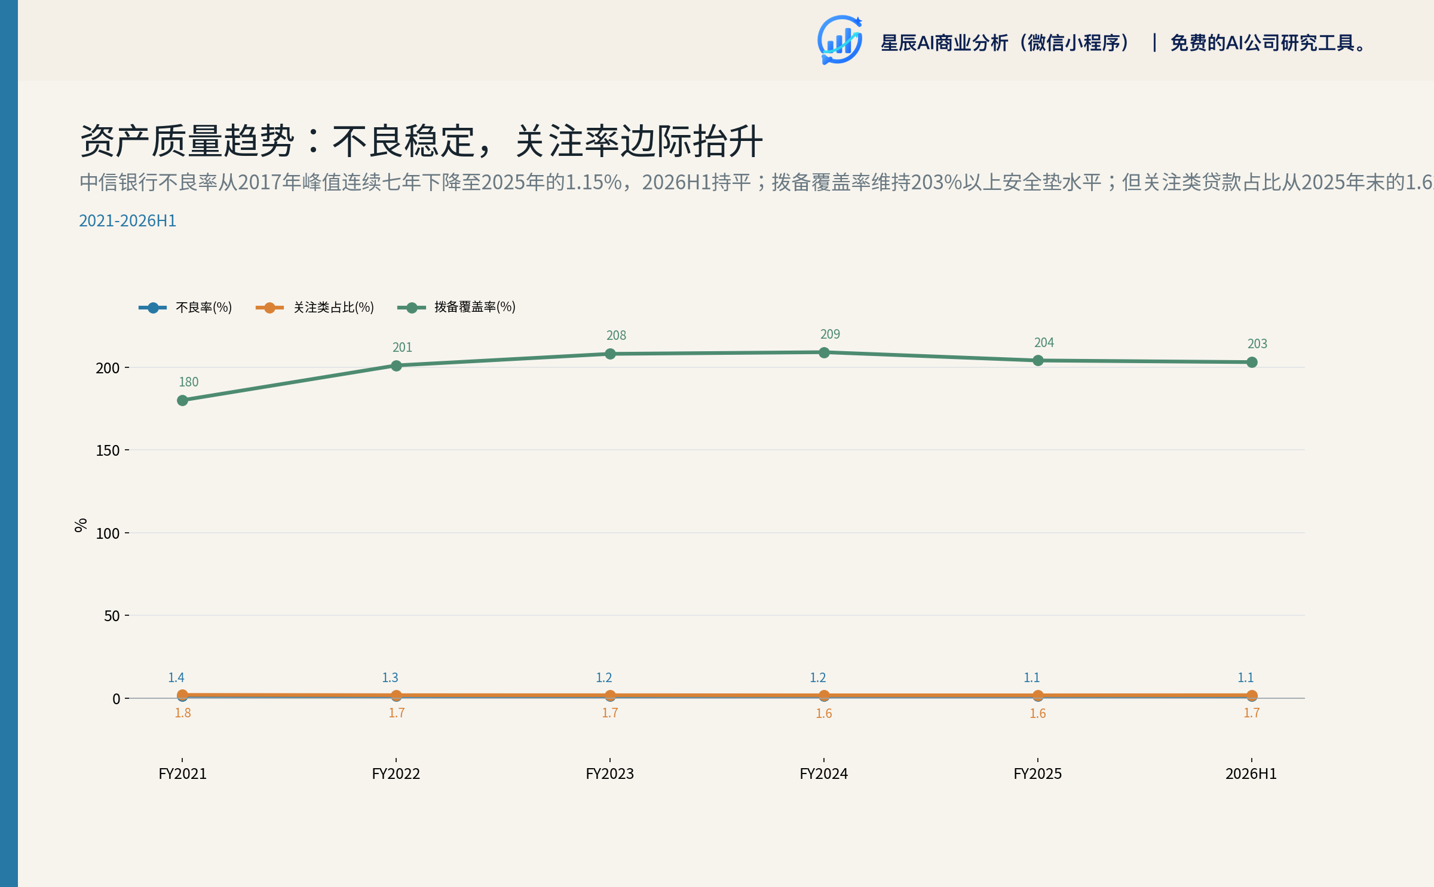Click the green data point labeled 203

tap(1252, 362)
